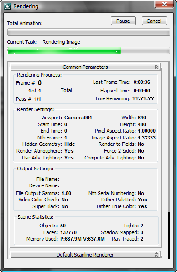Click the Height value 480
Image resolution: width=177 pixels, height=272 pixels.
click(142, 124)
